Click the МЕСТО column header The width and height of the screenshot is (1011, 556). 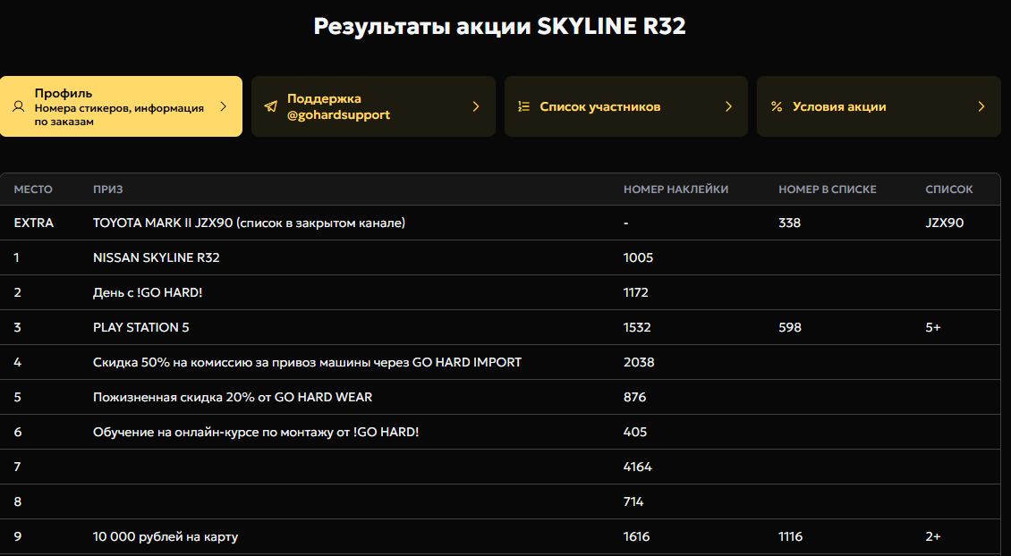coord(33,190)
